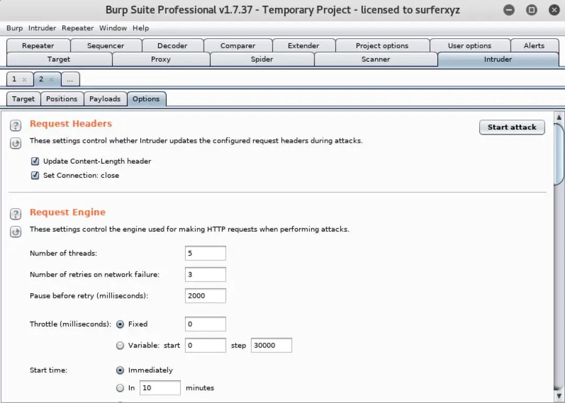Open the User options tab
Screen dimensions: 565x403
[469, 46]
